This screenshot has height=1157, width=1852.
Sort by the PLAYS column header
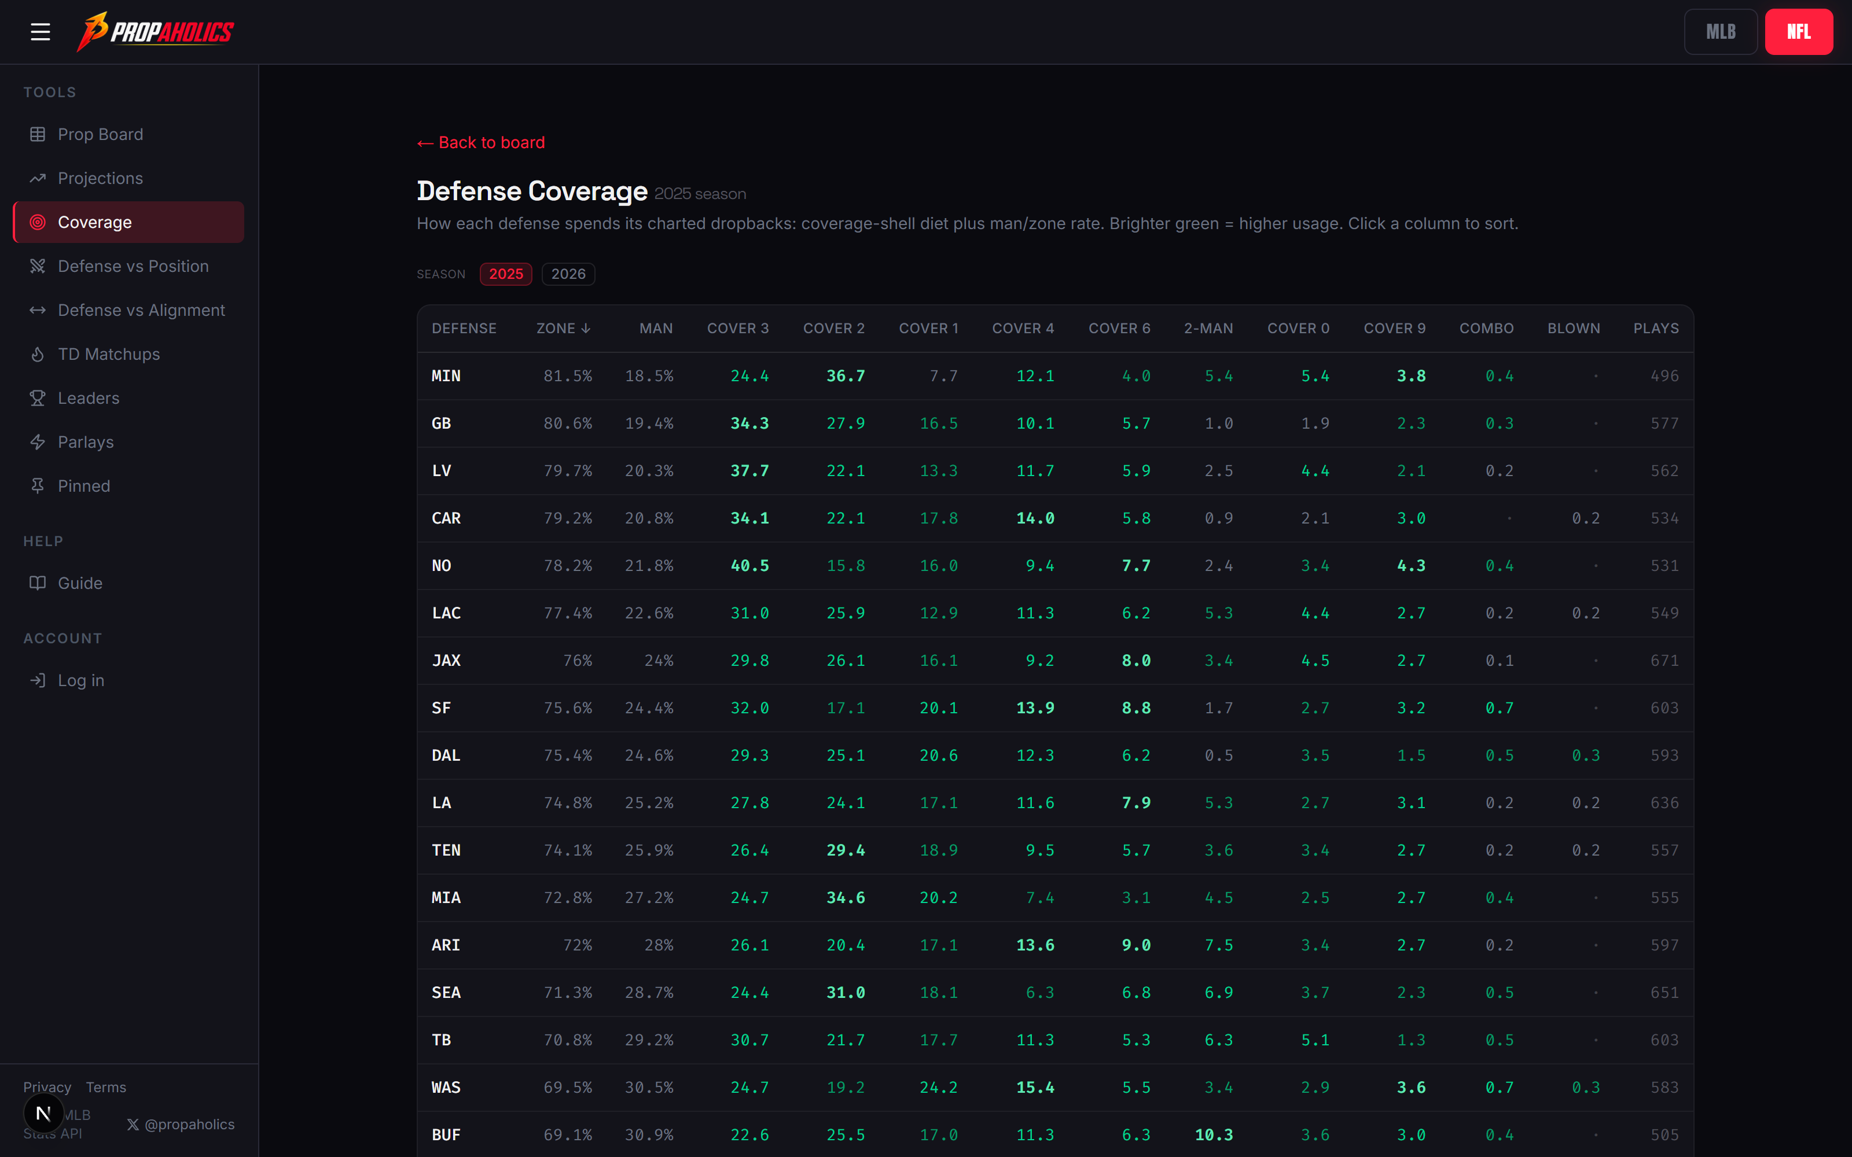point(1656,328)
